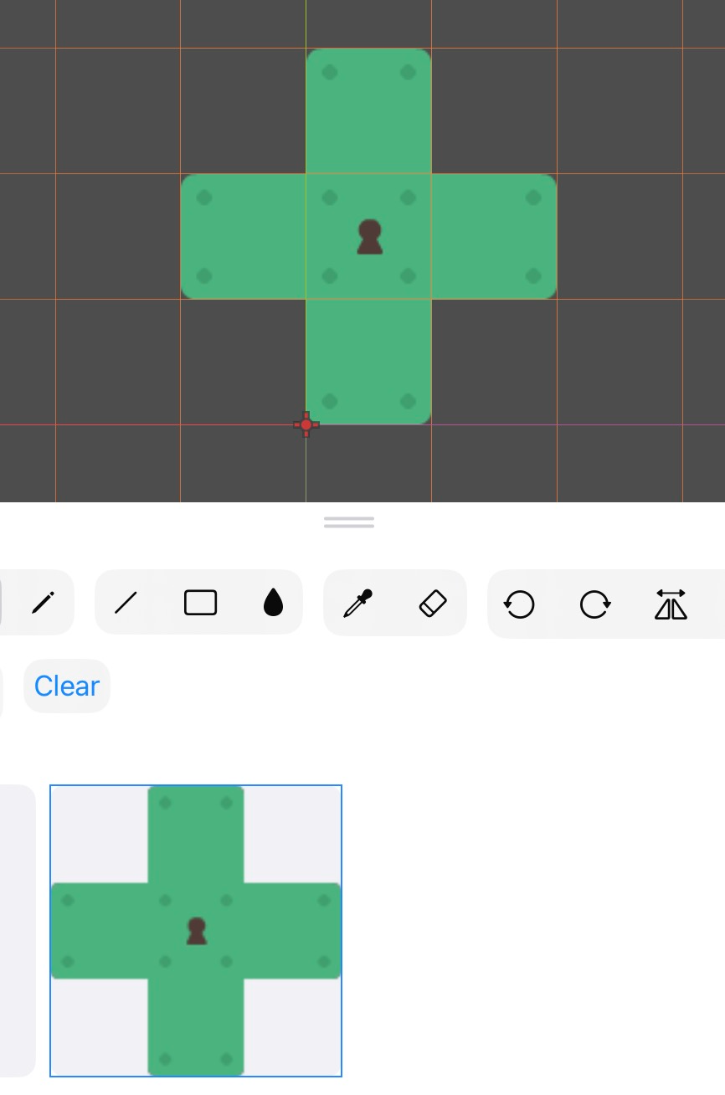Click the bottom arm of the green cross
Screen dimensions: 725x1095
pos(369,362)
